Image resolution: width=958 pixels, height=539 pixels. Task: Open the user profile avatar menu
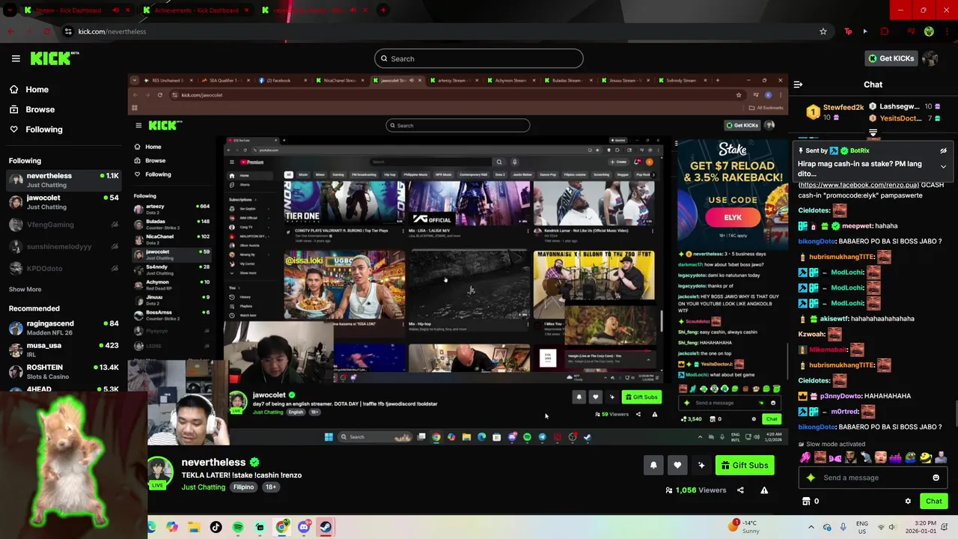[930, 58]
